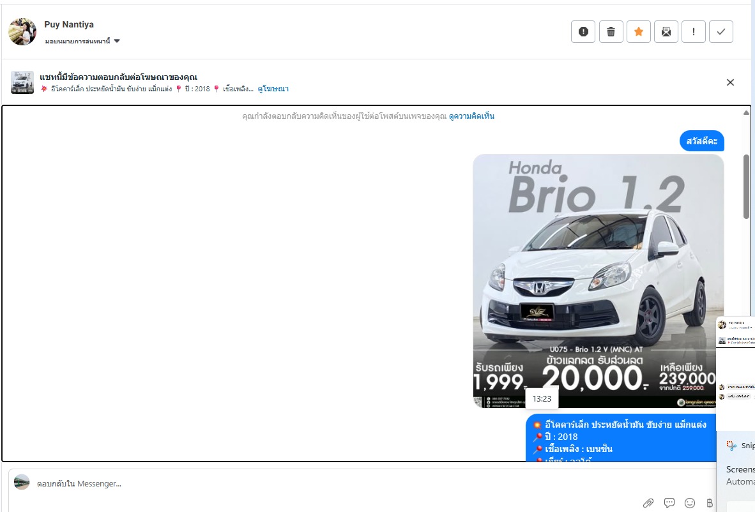This screenshot has width=755, height=512.
Task: Mark conversation unread with the envelope icon
Action: (666, 32)
